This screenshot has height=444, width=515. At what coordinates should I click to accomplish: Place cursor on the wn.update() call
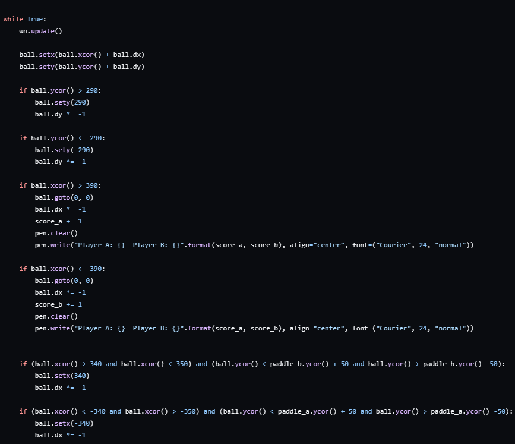tap(40, 31)
